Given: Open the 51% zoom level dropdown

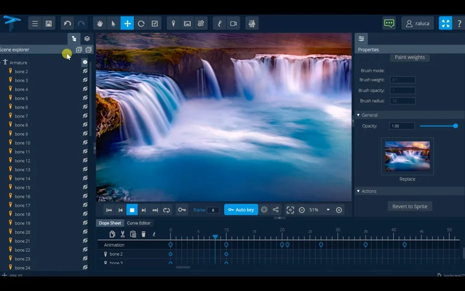Looking at the screenshot, I should point(328,210).
